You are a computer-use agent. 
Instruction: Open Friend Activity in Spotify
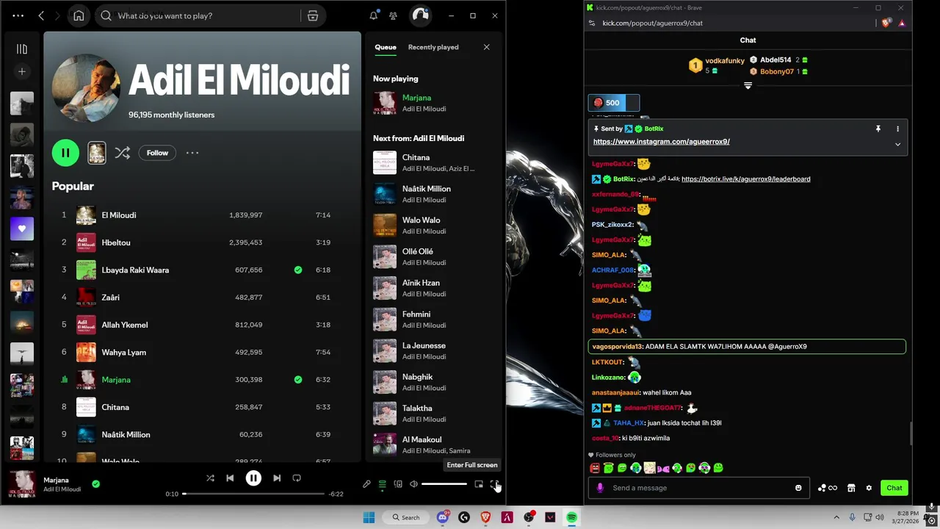394,15
